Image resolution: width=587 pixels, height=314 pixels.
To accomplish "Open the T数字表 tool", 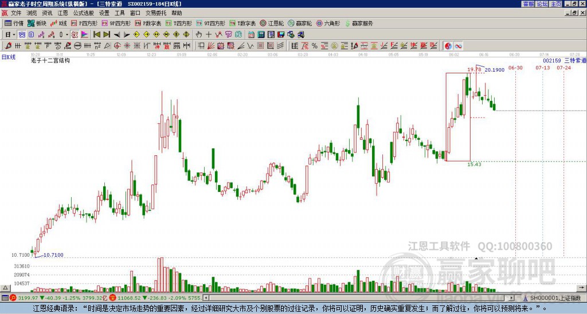I will coord(242,23).
